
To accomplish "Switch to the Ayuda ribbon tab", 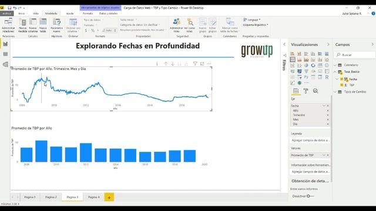I will click(70, 13).
